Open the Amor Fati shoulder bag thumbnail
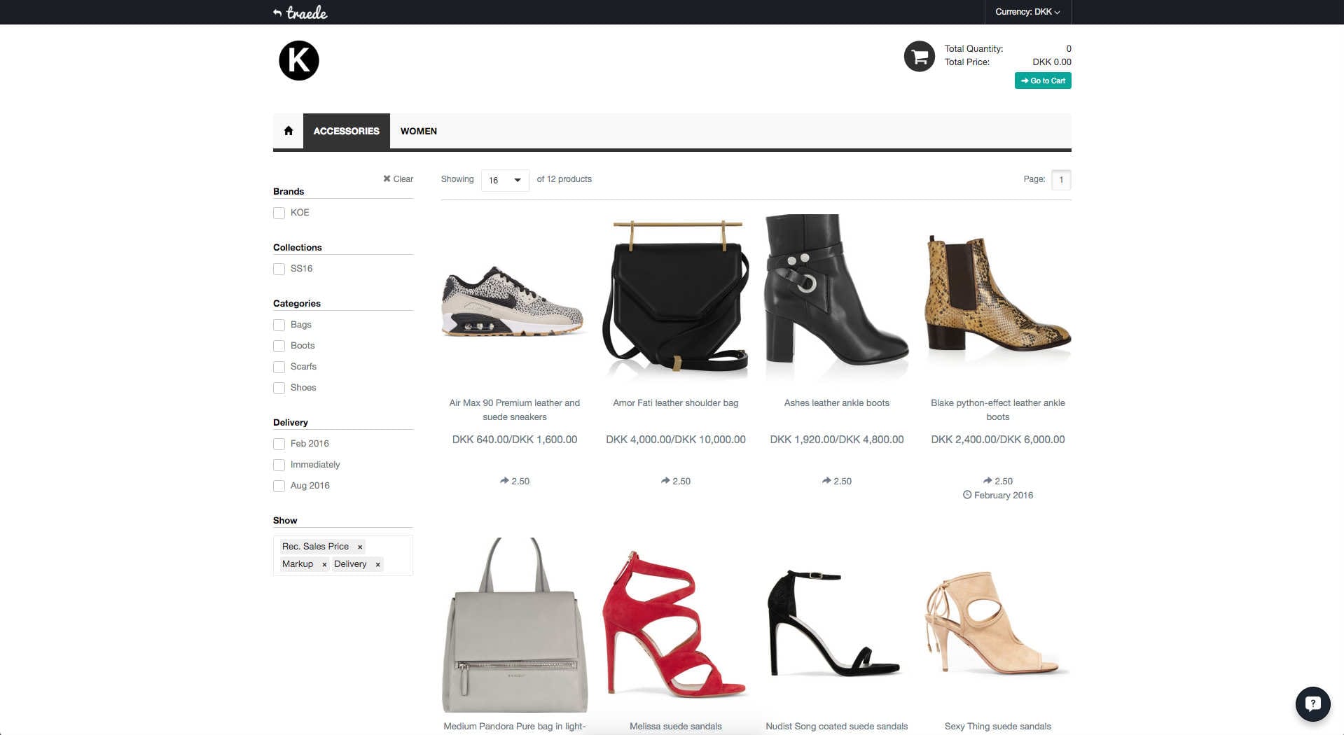 [675, 297]
